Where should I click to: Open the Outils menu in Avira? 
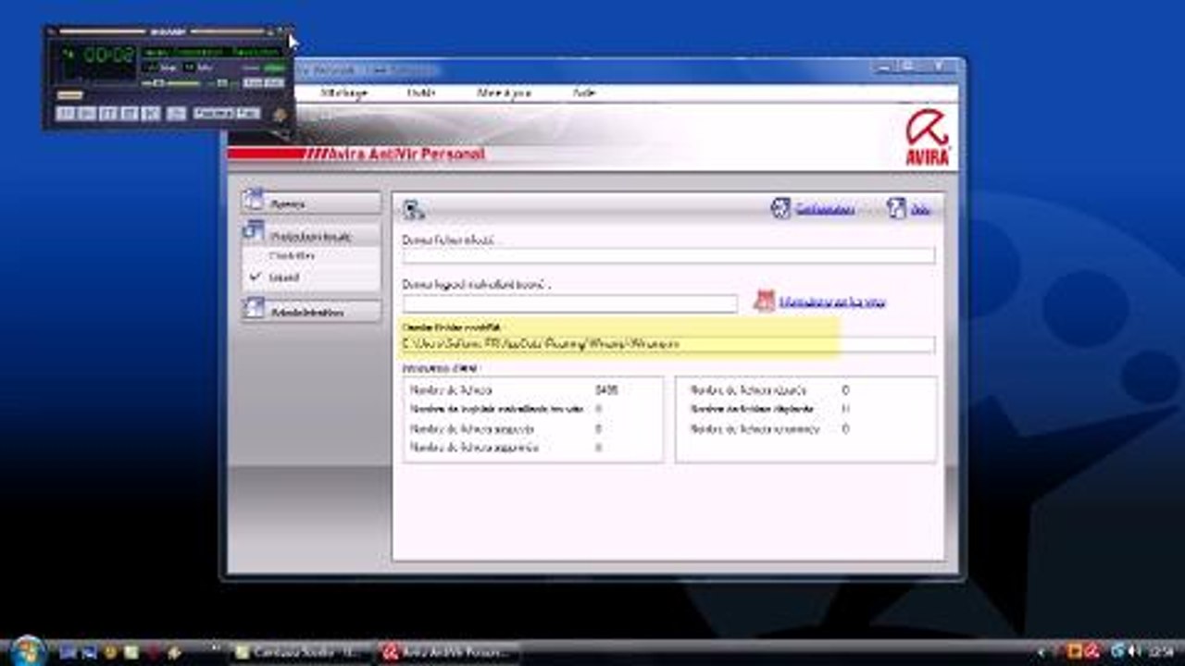pos(420,92)
